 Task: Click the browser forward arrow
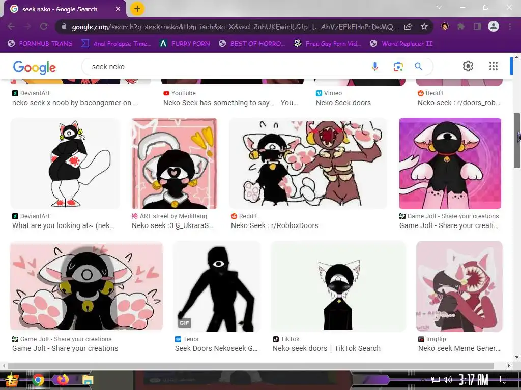(x=27, y=26)
